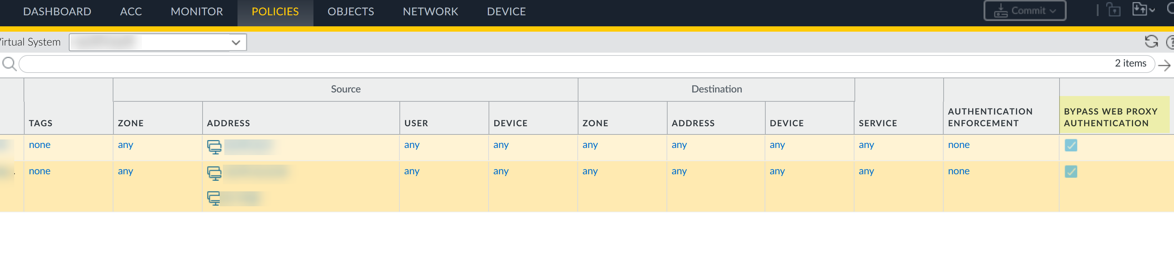Image resolution: width=1174 pixels, height=255 pixels.
Task: Click second rule's first source address icon
Action: (214, 173)
